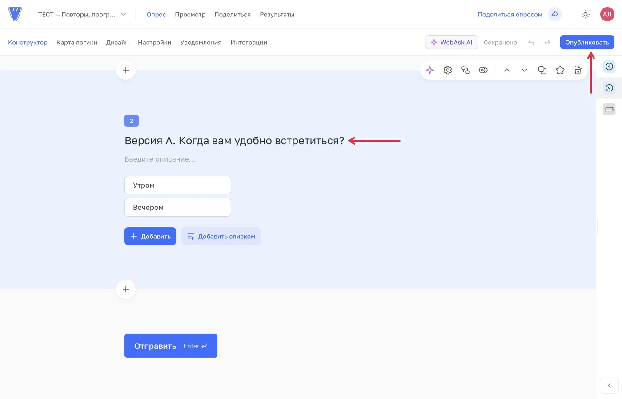Select the Утром answer option
622x399 pixels.
click(178, 185)
